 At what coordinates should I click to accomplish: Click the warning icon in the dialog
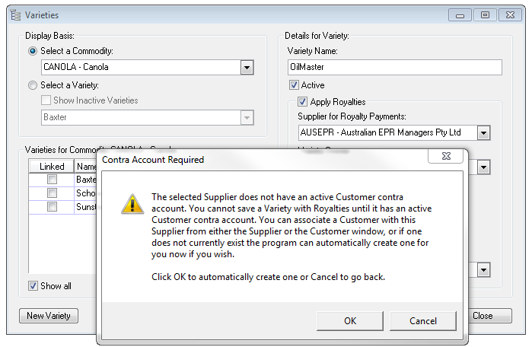pyautogui.click(x=134, y=202)
